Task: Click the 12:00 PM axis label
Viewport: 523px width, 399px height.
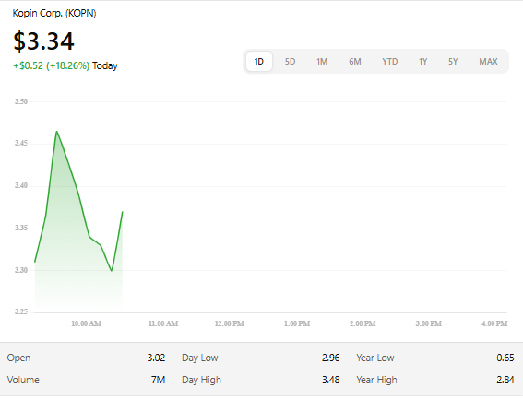Action: tap(230, 323)
